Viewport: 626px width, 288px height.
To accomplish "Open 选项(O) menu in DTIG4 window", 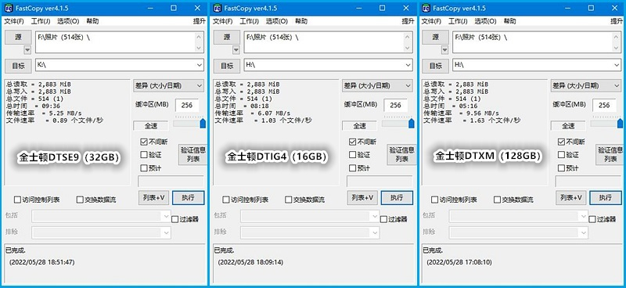I will pyautogui.click(x=277, y=21).
